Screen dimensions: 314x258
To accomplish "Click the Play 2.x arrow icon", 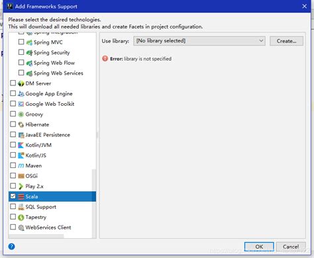I will pos(21,187).
